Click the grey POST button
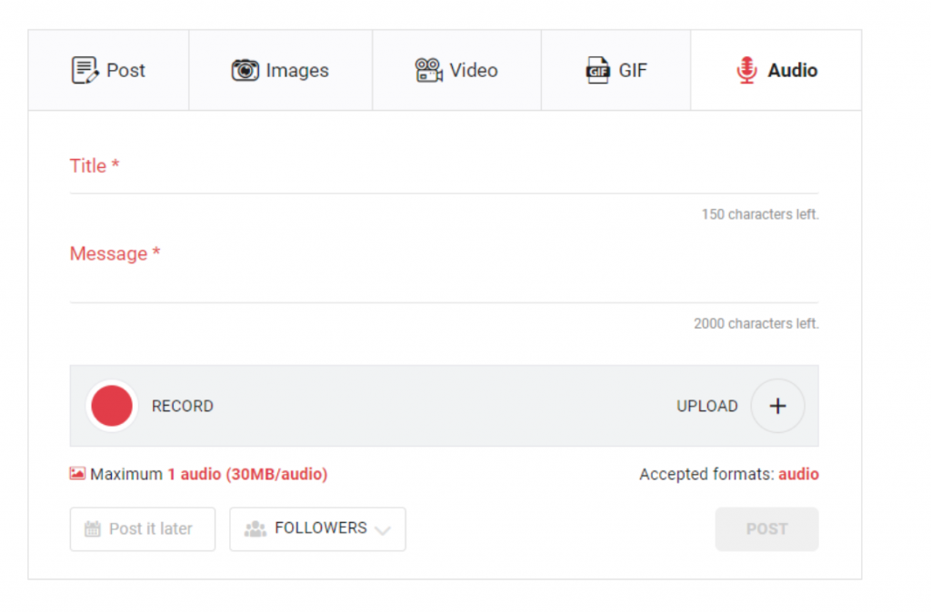 [766, 529]
